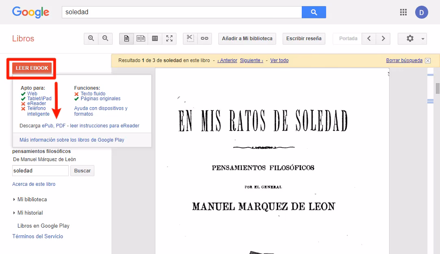Viewport: 440px width, 254px height.
Task: Zoom out of the book page
Action: coord(105,38)
